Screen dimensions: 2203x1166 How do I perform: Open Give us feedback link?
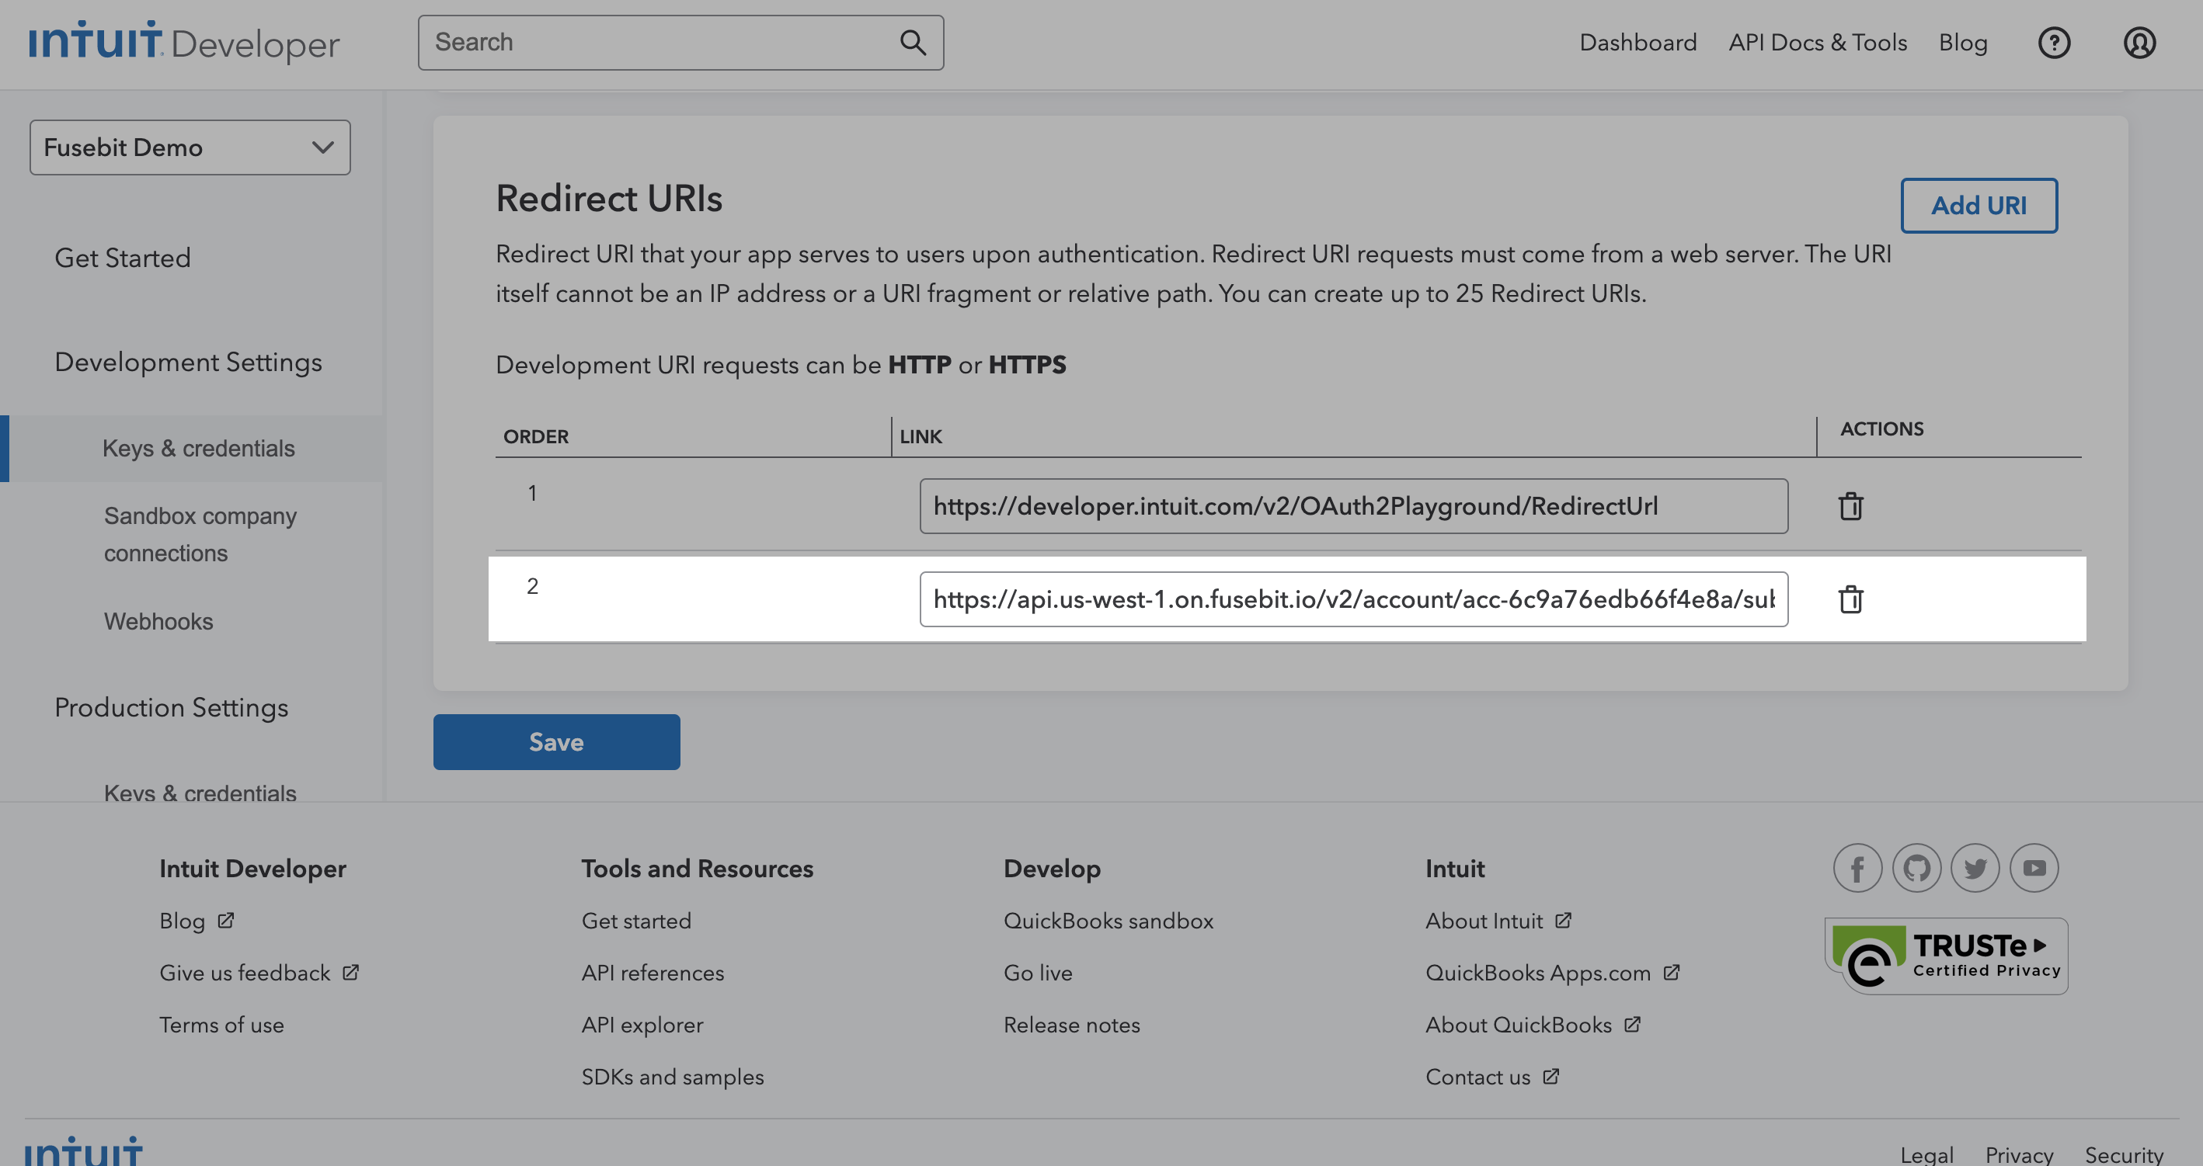pos(259,973)
